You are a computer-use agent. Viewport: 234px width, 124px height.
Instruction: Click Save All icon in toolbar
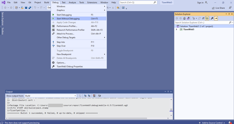pyautogui.click(x=30, y=8)
